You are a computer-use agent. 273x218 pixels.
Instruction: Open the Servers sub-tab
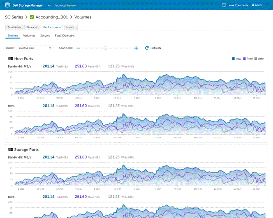[45, 36]
